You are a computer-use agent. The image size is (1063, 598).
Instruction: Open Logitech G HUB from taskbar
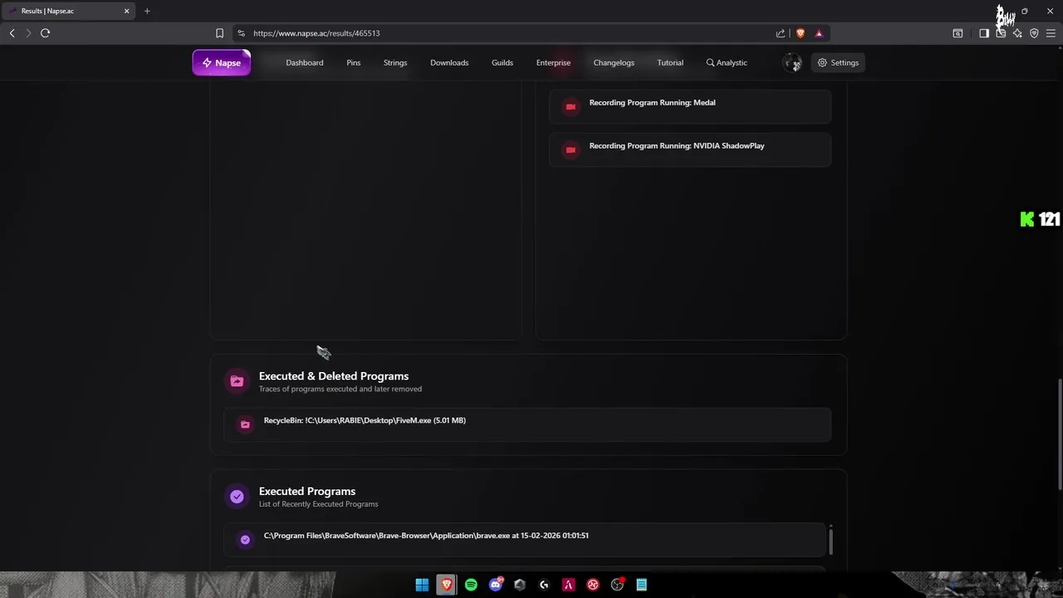pos(544,585)
